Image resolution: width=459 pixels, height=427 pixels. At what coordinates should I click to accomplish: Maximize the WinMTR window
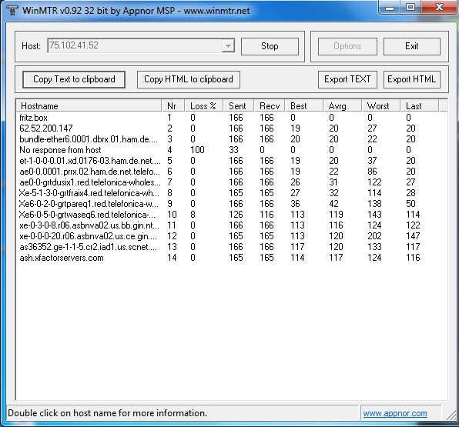(x=410, y=8)
